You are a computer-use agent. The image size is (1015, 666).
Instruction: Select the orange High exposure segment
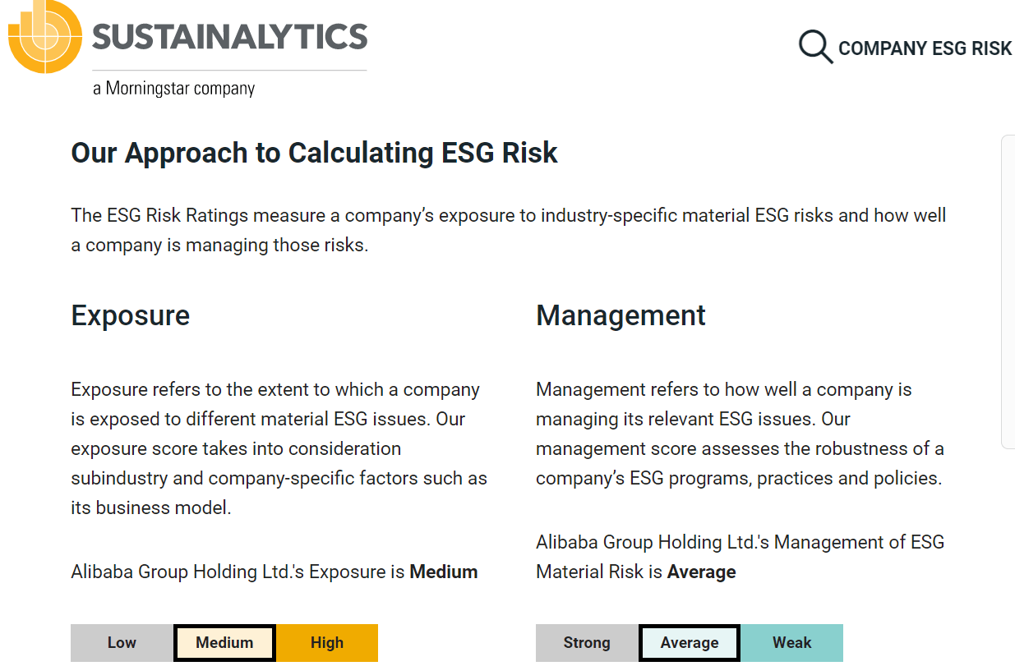(x=327, y=643)
